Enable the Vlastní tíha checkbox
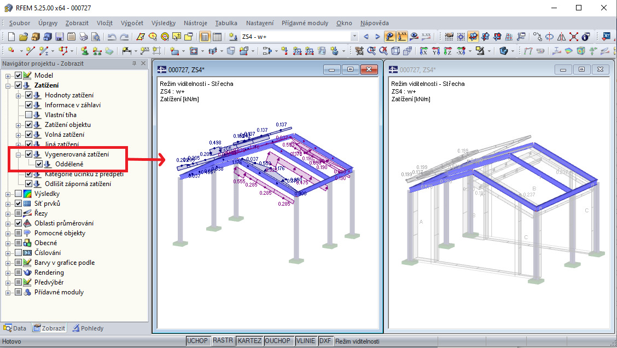 pos(28,114)
